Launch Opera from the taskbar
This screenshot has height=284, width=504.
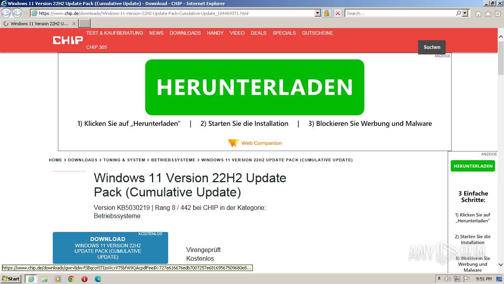(84, 279)
